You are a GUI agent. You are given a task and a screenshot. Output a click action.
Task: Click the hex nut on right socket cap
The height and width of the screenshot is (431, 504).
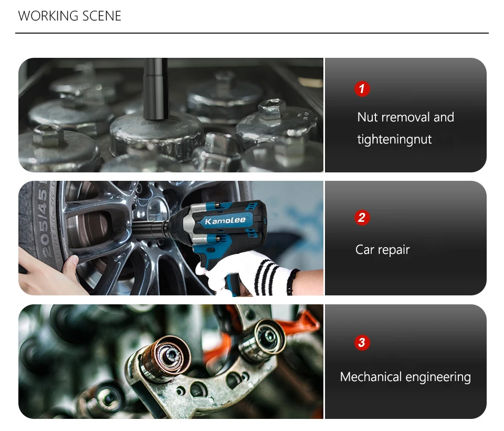point(272,108)
